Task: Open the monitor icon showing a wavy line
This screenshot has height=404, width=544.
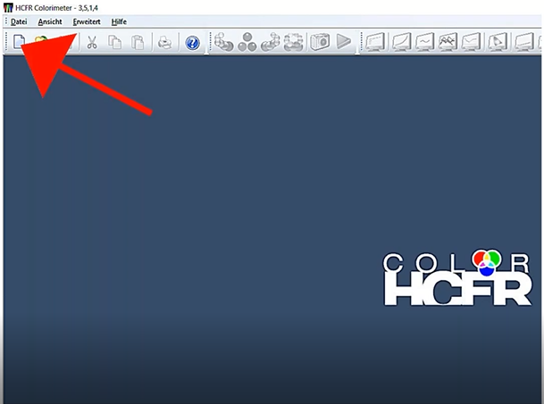Action: coord(425,42)
